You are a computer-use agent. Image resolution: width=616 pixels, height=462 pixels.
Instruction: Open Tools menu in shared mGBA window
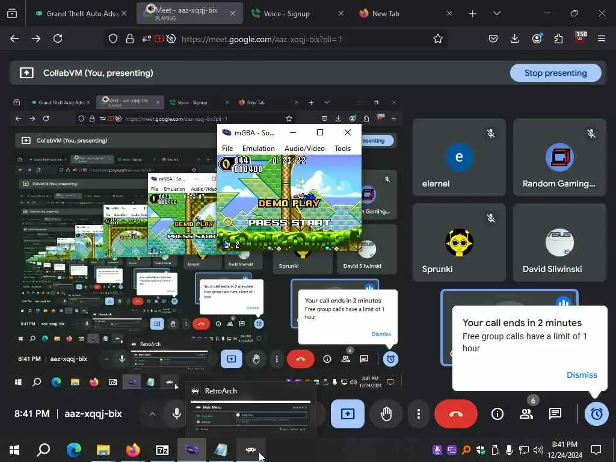(342, 149)
